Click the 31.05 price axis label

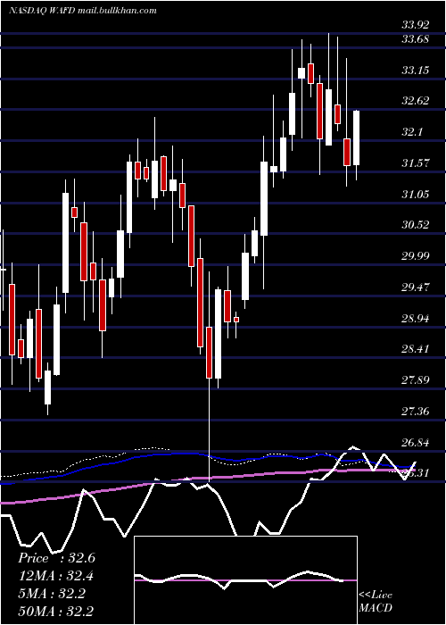[x=416, y=194]
